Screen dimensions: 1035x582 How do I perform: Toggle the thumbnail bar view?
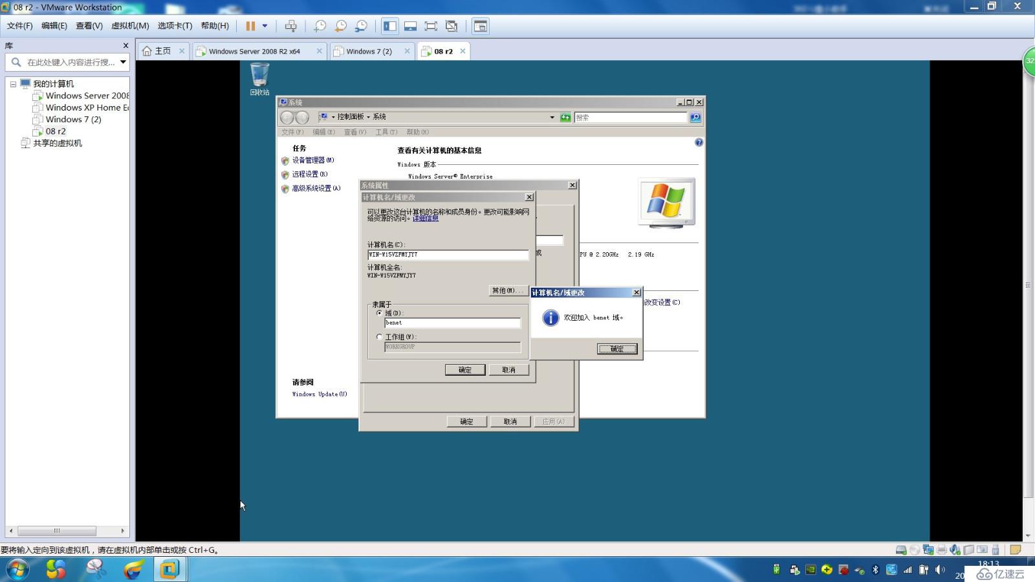point(410,26)
